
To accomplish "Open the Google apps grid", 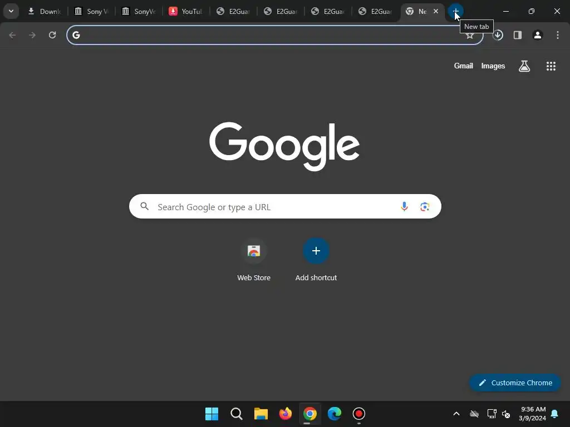I will pyautogui.click(x=551, y=66).
